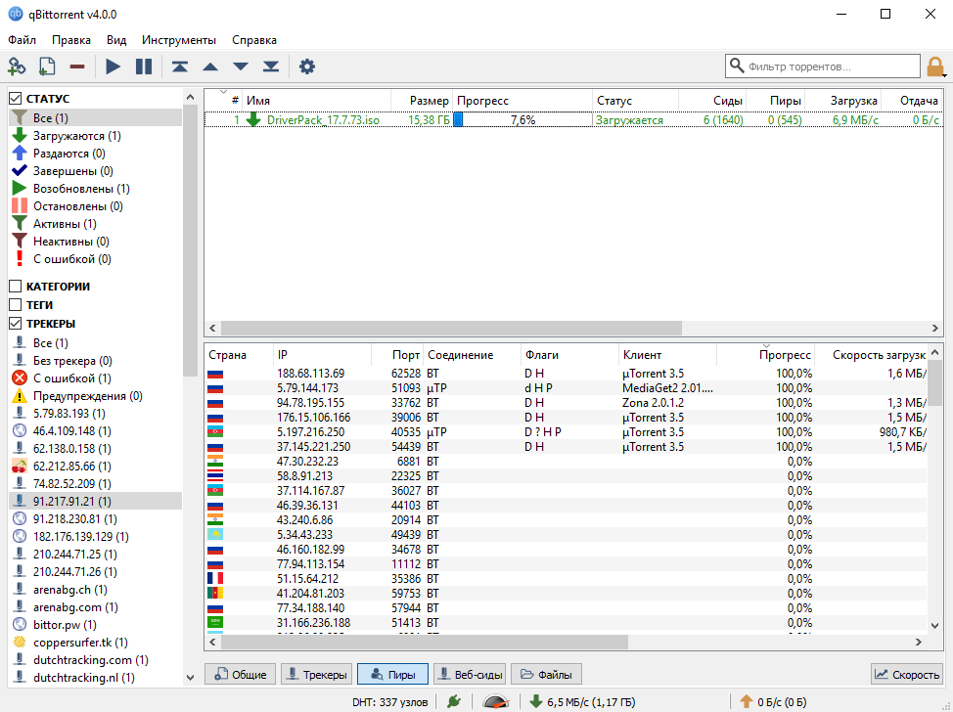The image size is (953, 712).
Task: Click peers list scroll-down arrow
Action: coord(935,625)
